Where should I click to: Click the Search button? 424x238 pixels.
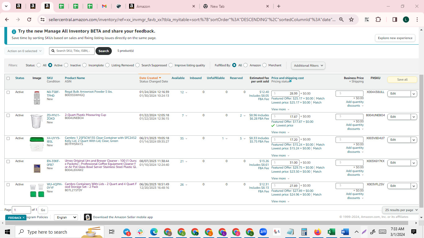point(104,51)
